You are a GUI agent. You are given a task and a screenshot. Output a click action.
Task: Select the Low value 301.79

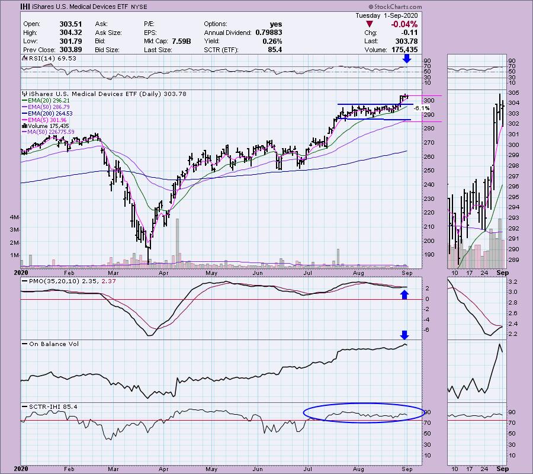pos(70,41)
